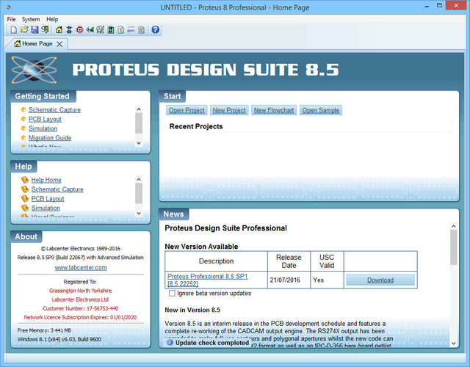This screenshot has height=367, width=470.
Task: Click the 'Update check completed' status text
Action: pyautogui.click(x=212, y=343)
